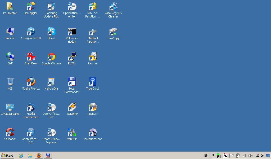Screen dimensions: 271x159
Task: Click the 343 monitor tray icon
Action: click(x=219, y=156)
